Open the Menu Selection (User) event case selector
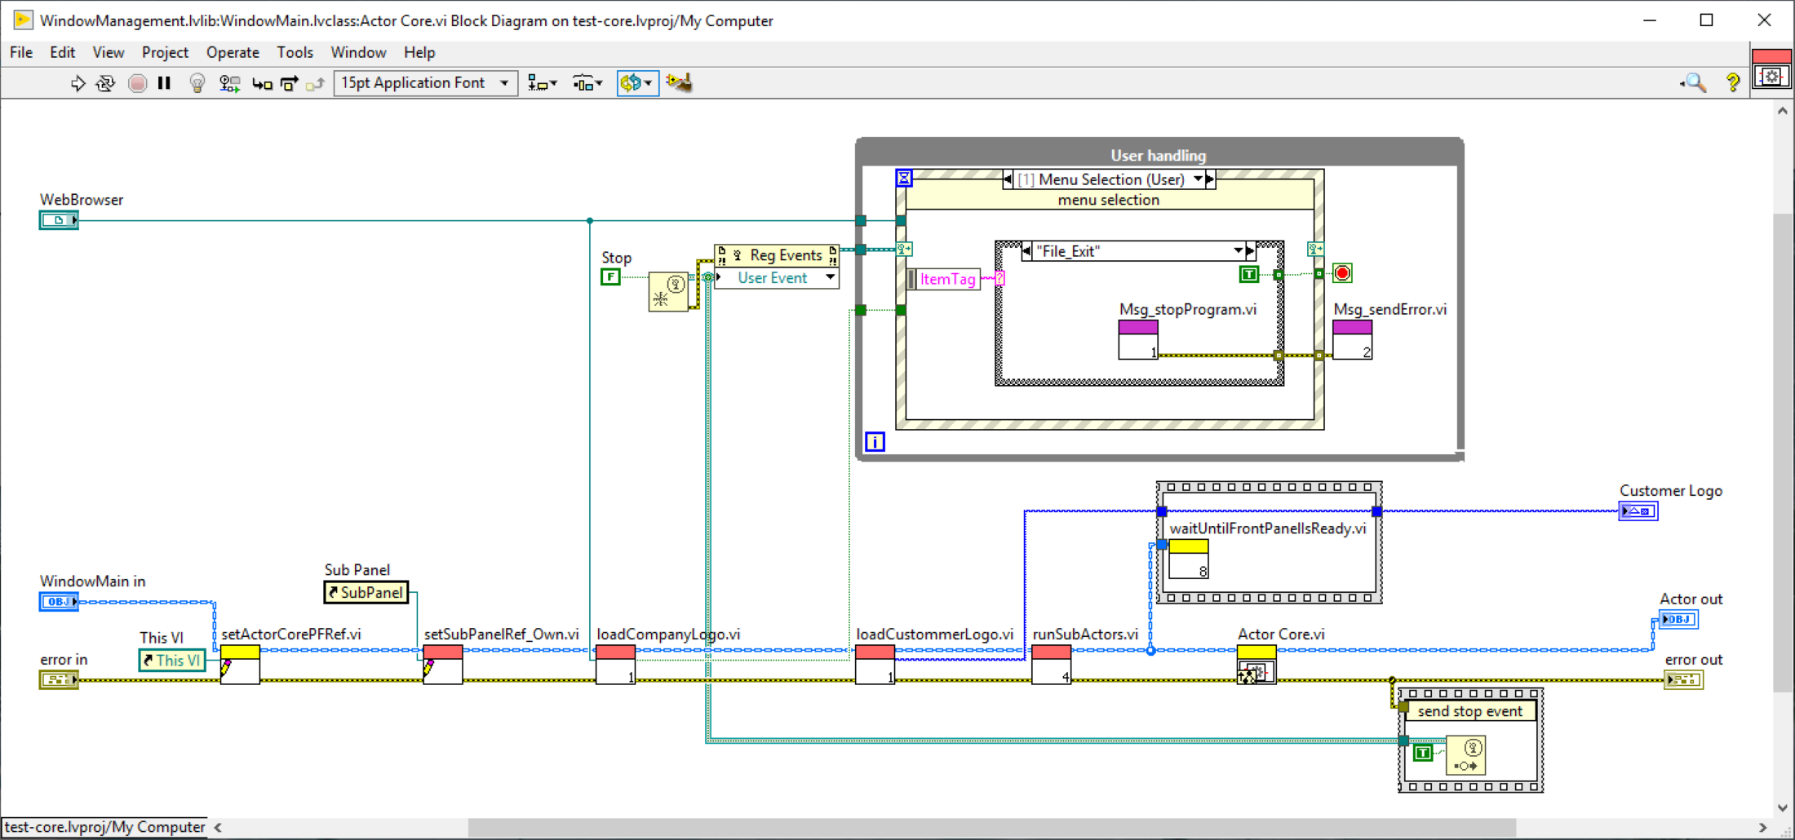The width and height of the screenshot is (1795, 840). click(x=1110, y=179)
